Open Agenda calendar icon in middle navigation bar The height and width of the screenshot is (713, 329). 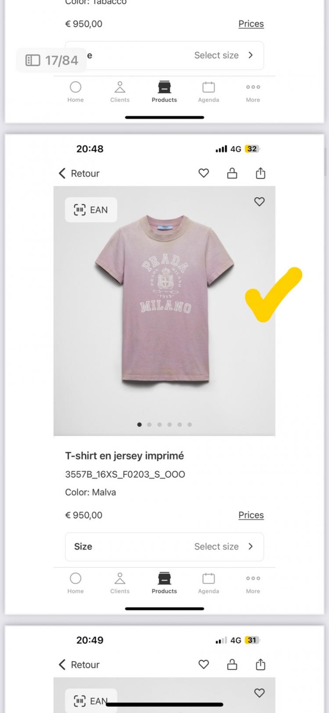208,579
